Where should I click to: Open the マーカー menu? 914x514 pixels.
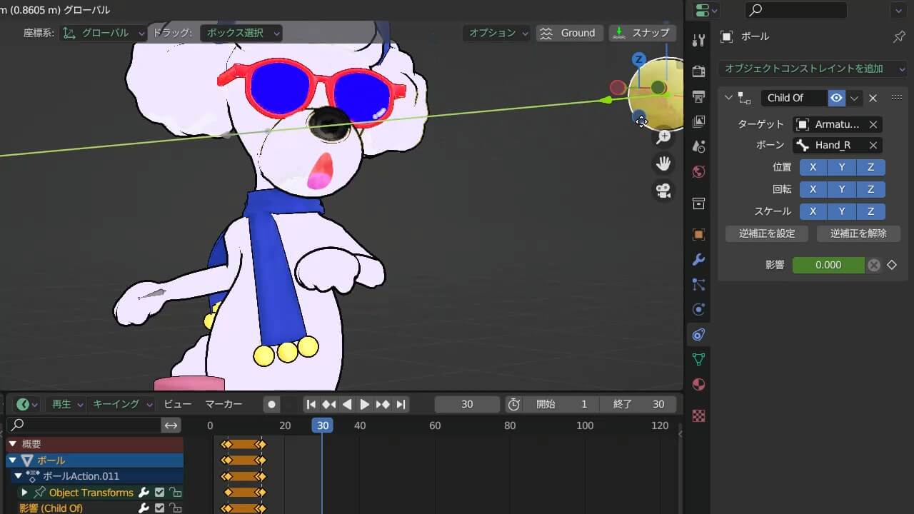[x=224, y=404]
